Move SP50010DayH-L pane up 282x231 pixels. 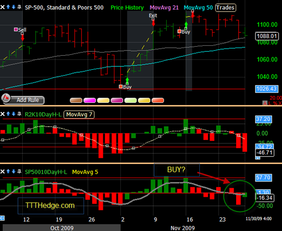(8, 171)
